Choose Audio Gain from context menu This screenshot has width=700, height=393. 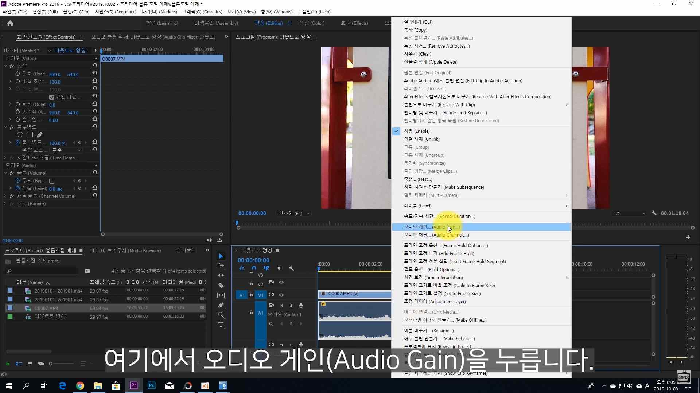tap(431, 227)
